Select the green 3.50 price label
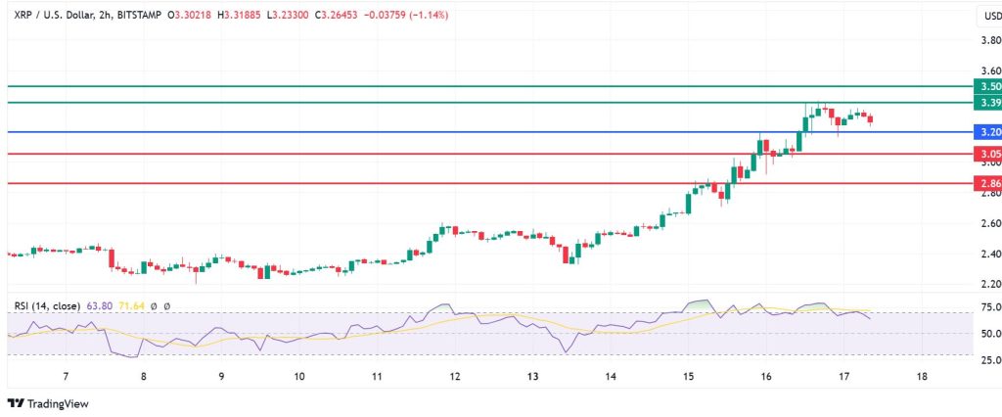 pos(985,86)
